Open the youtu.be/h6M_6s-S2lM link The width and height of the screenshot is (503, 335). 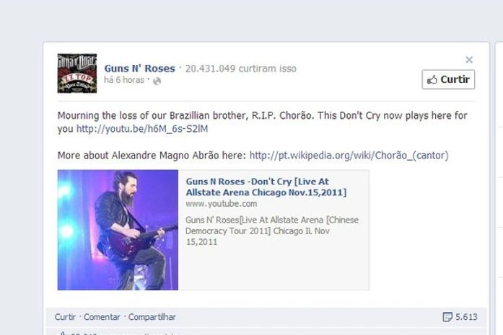(142, 129)
